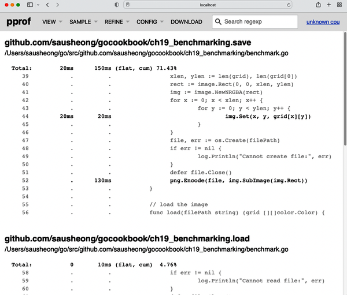Open the Share icon in Safari toolbar

[x=318, y=5]
